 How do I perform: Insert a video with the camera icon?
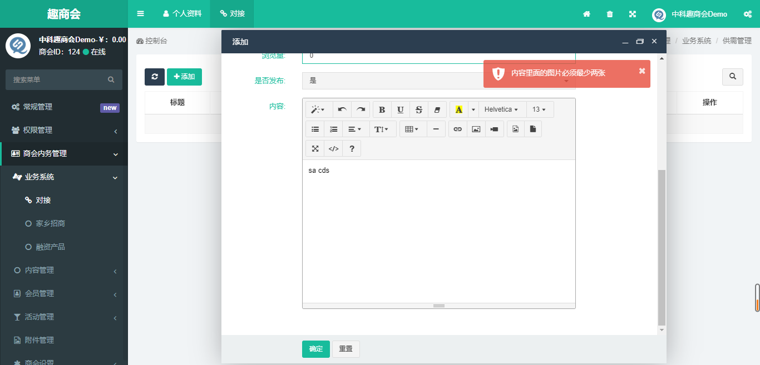pos(494,129)
